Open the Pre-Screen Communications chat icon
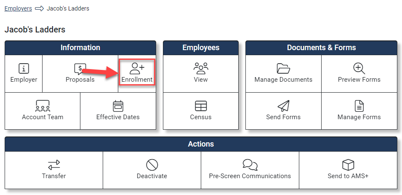The height and width of the screenshot is (195, 402). [x=250, y=165]
